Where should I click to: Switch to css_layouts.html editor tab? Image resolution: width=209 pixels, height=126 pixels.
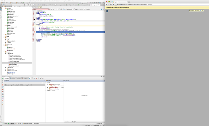click(x=49, y=5)
